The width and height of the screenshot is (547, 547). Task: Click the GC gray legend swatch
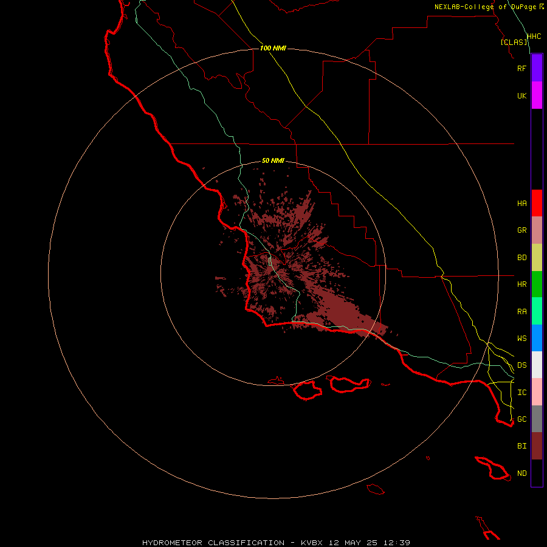click(x=537, y=419)
